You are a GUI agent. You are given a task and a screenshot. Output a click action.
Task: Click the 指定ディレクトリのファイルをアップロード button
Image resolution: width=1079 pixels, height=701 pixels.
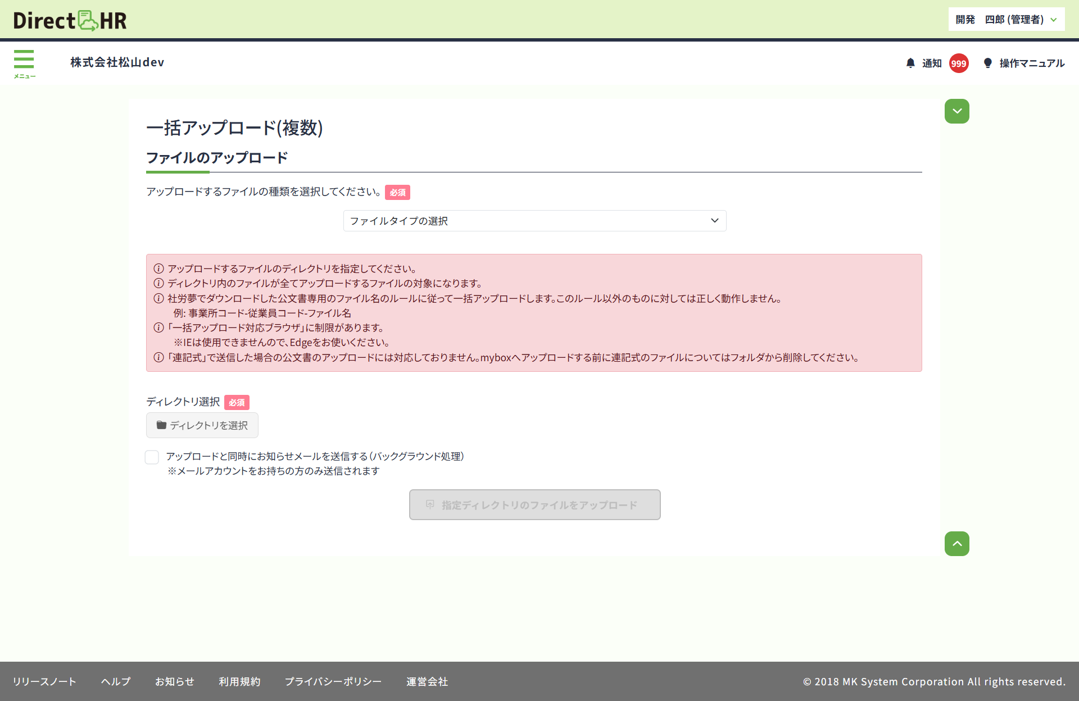(x=534, y=505)
